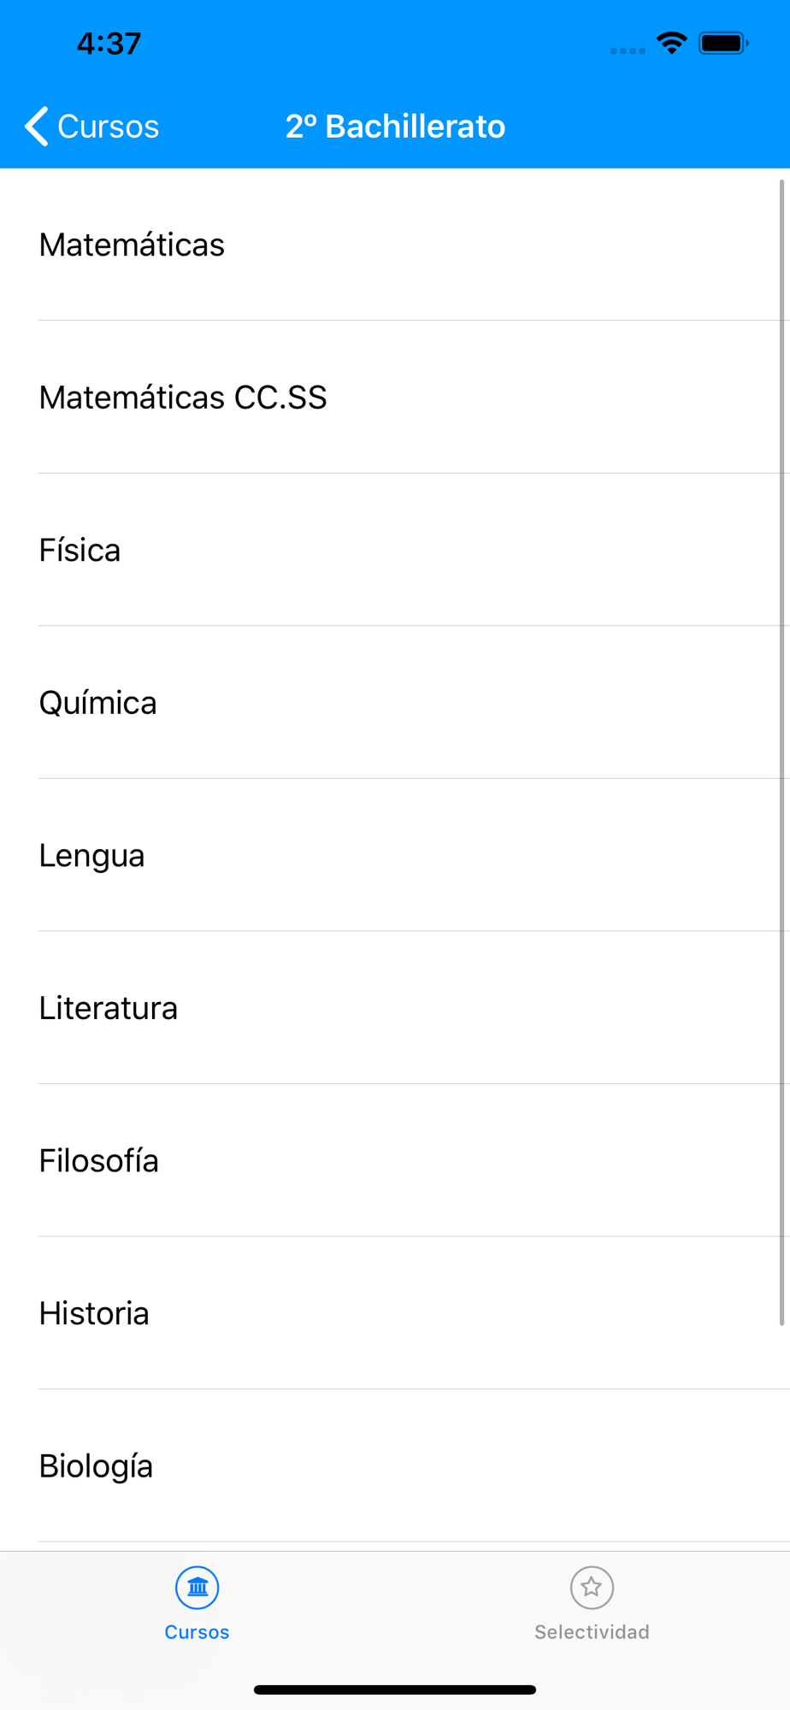Tap the 2º Bachillerato title
790x1710 pixels.
(x=395, y=127)
